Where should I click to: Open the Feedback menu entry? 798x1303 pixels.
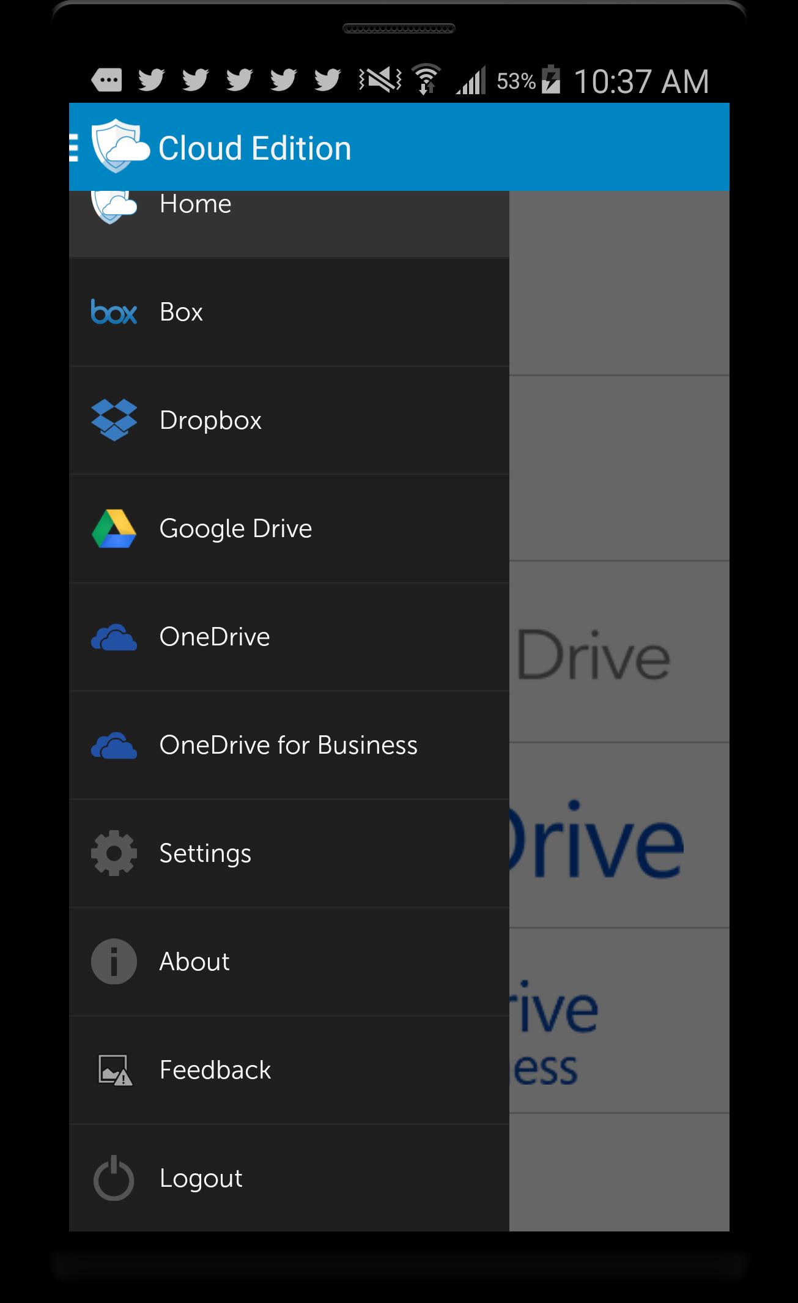215,1070
